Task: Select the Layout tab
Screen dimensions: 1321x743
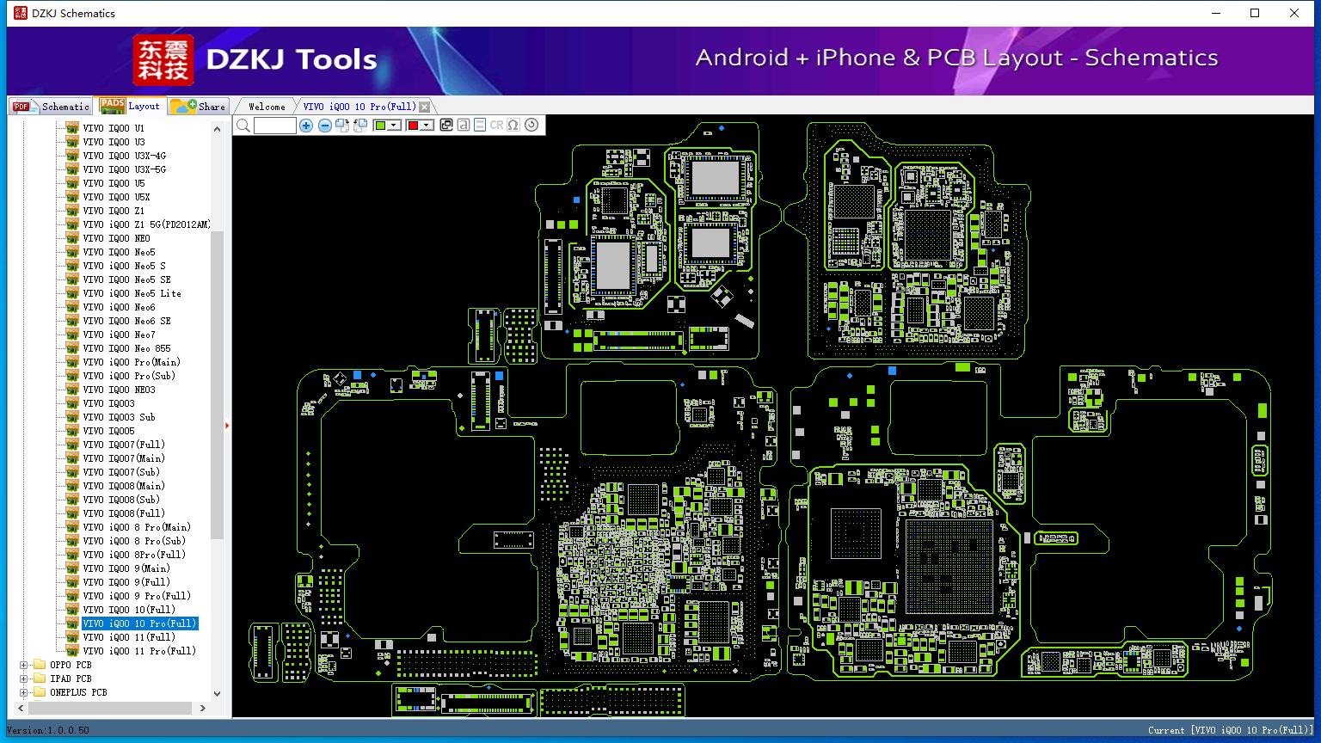Action: click(x=130, y=106)
